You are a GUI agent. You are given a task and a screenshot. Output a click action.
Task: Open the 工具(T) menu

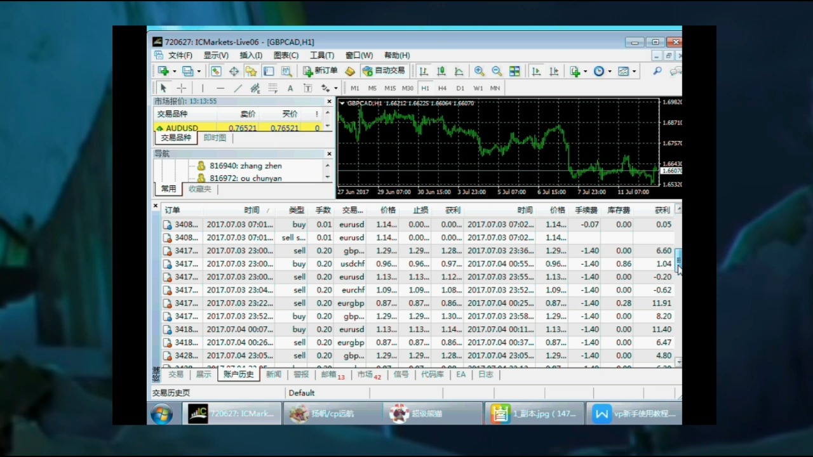coord(322,55)
